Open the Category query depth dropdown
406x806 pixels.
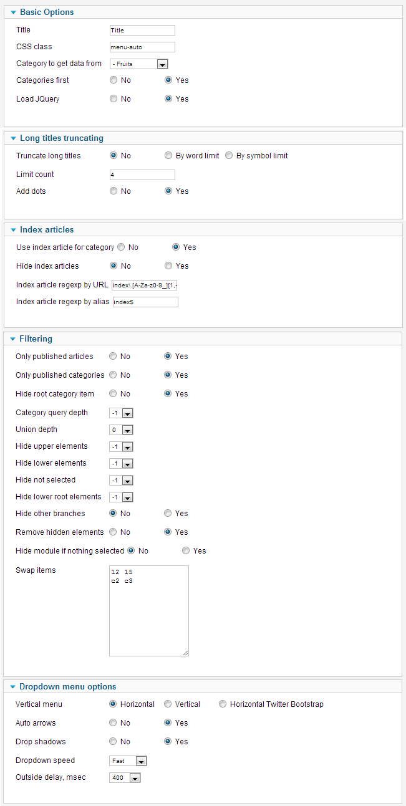tap(122, 413)
